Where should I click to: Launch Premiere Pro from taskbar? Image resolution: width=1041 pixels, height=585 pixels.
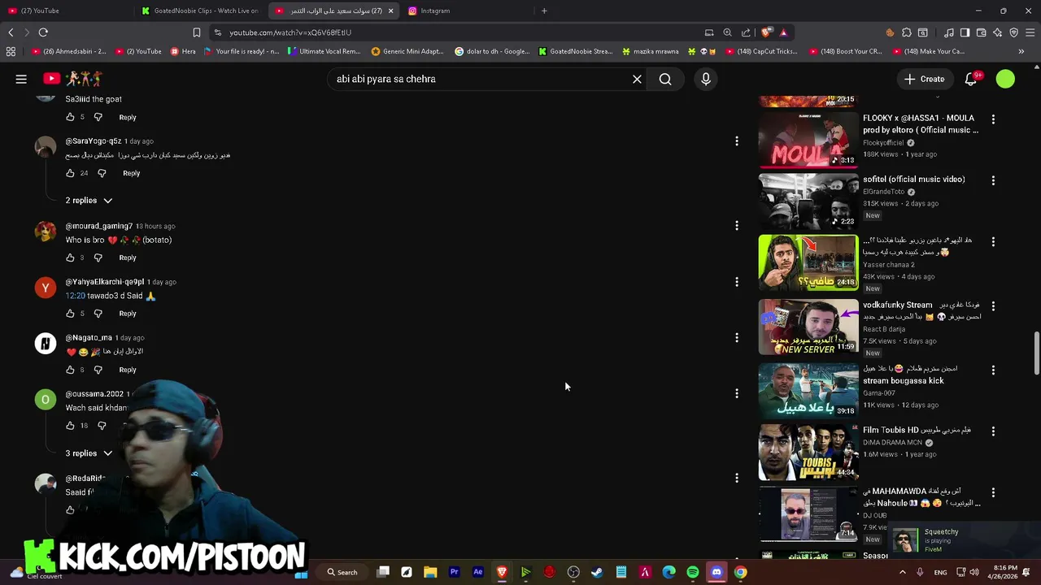[x=454, y=572]
